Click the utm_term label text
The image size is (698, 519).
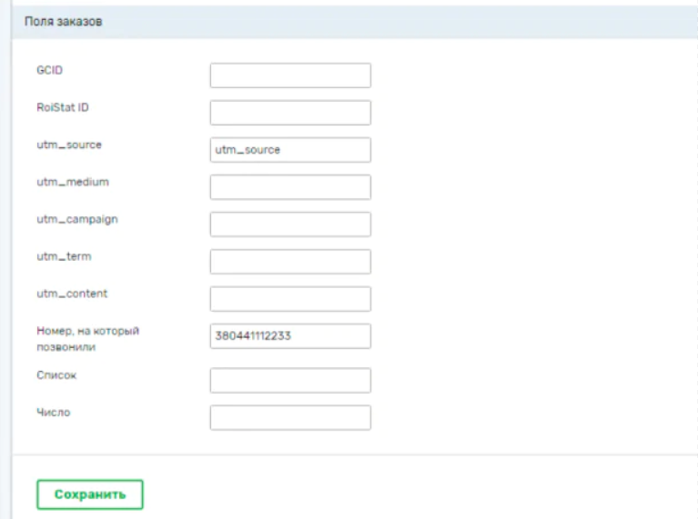coord(64,256)
